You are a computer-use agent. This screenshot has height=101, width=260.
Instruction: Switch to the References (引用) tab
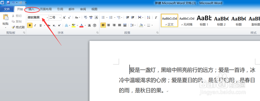[60, 9]
